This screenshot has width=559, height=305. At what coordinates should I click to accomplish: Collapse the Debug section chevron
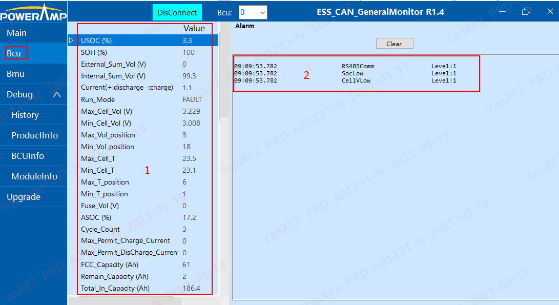[57, 94]
